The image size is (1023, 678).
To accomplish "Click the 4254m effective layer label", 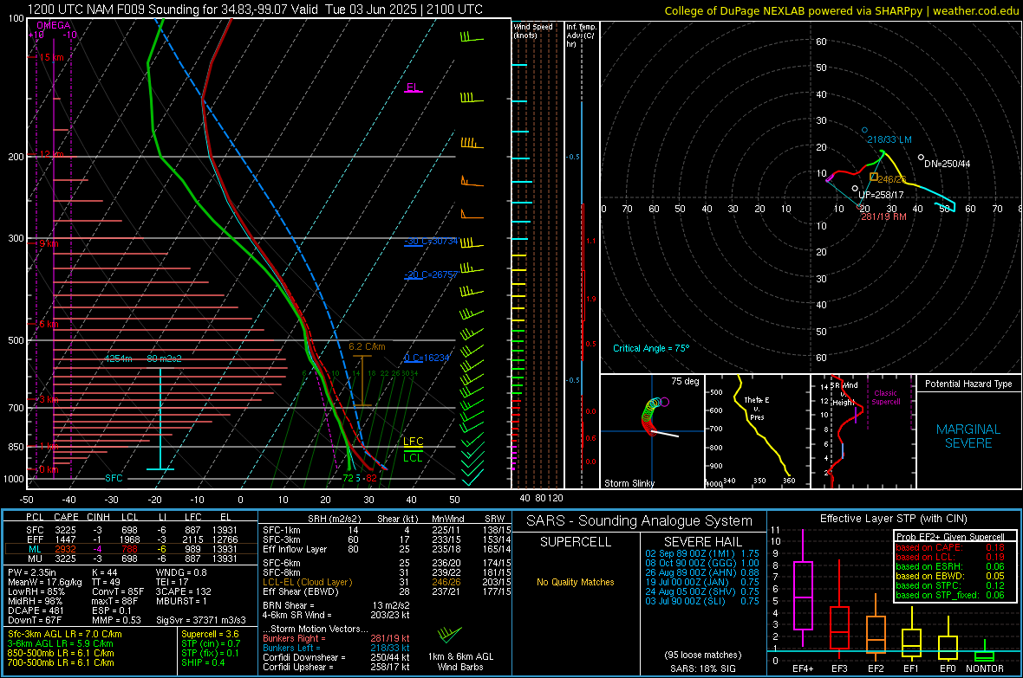I will [x=119, y=359].
